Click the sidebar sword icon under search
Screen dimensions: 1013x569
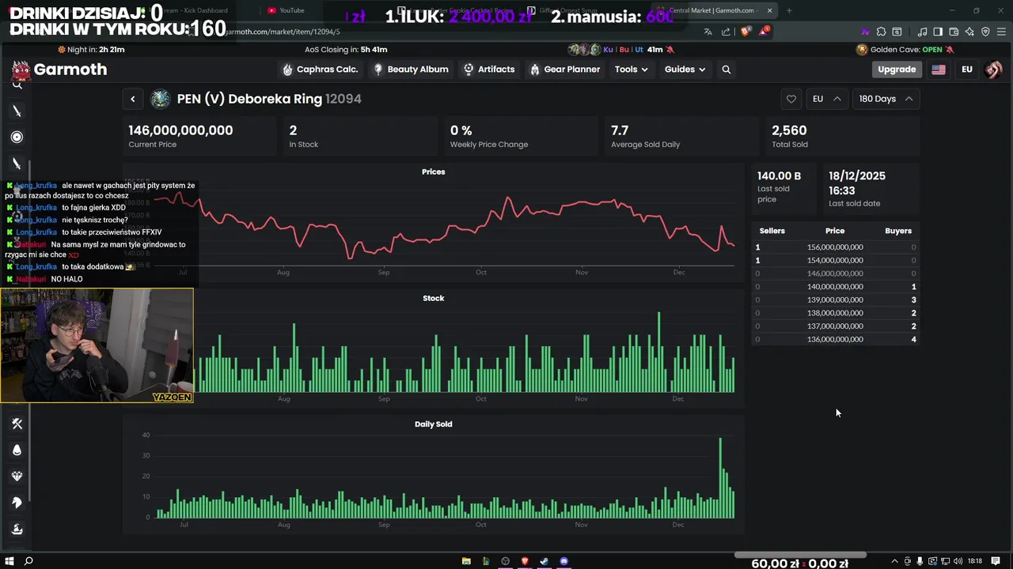click(17, 111)
